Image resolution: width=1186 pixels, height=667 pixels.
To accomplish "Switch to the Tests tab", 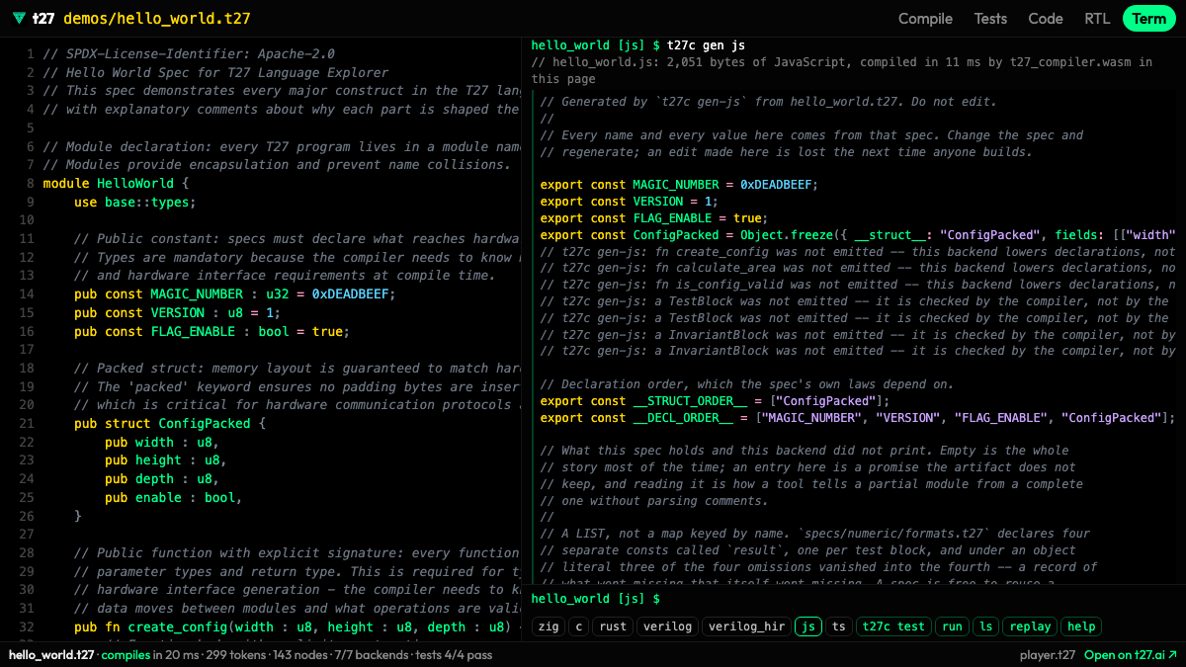I will 990,19.
